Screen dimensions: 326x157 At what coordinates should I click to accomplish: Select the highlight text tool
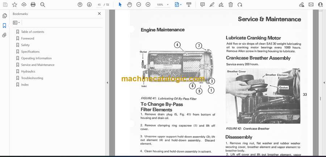212,5
